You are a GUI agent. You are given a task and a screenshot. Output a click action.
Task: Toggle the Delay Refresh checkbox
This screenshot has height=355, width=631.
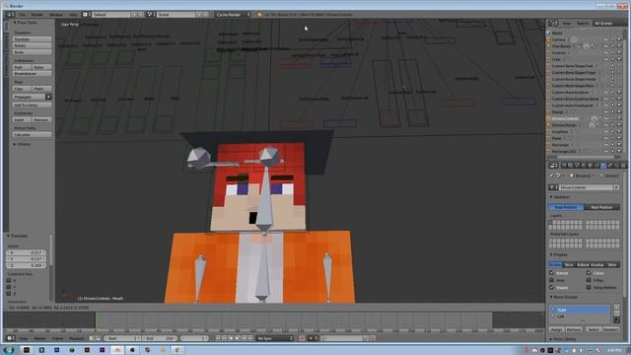(x=589, y=287)
